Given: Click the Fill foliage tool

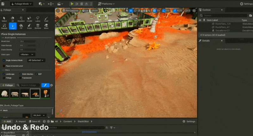Looking at the screenshot, I should point(21,26).
